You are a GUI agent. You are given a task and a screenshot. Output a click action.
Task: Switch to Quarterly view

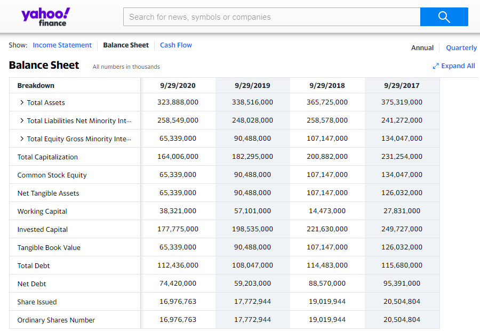click(461, 48)
